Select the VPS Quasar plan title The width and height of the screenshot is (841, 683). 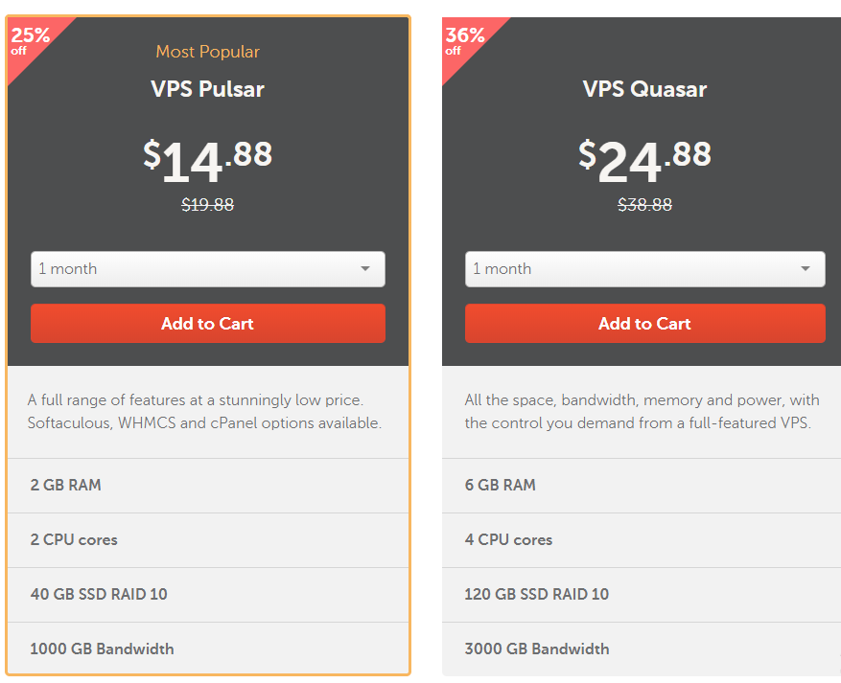[x=644, y=89]
